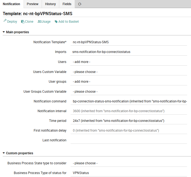The height and width of the screenshot is (177, 191).
Task: Click the Add to Basket link
Action: pyautogui.click(x=68, y=22)
